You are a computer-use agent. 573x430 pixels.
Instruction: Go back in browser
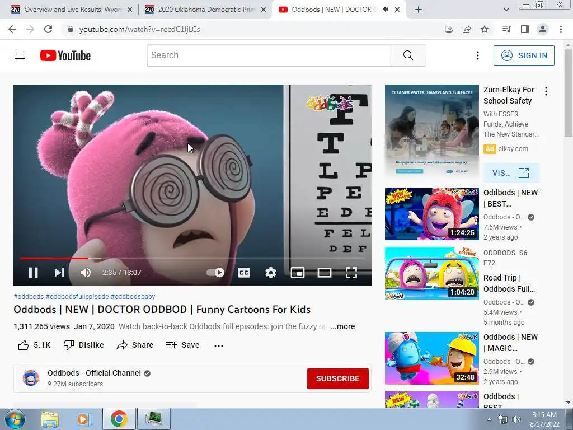pos(12,29)
